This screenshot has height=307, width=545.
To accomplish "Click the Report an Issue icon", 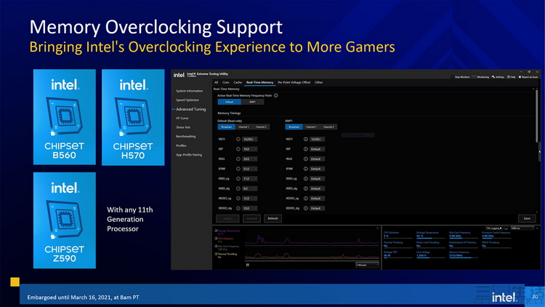I will [x=521, y=76].
